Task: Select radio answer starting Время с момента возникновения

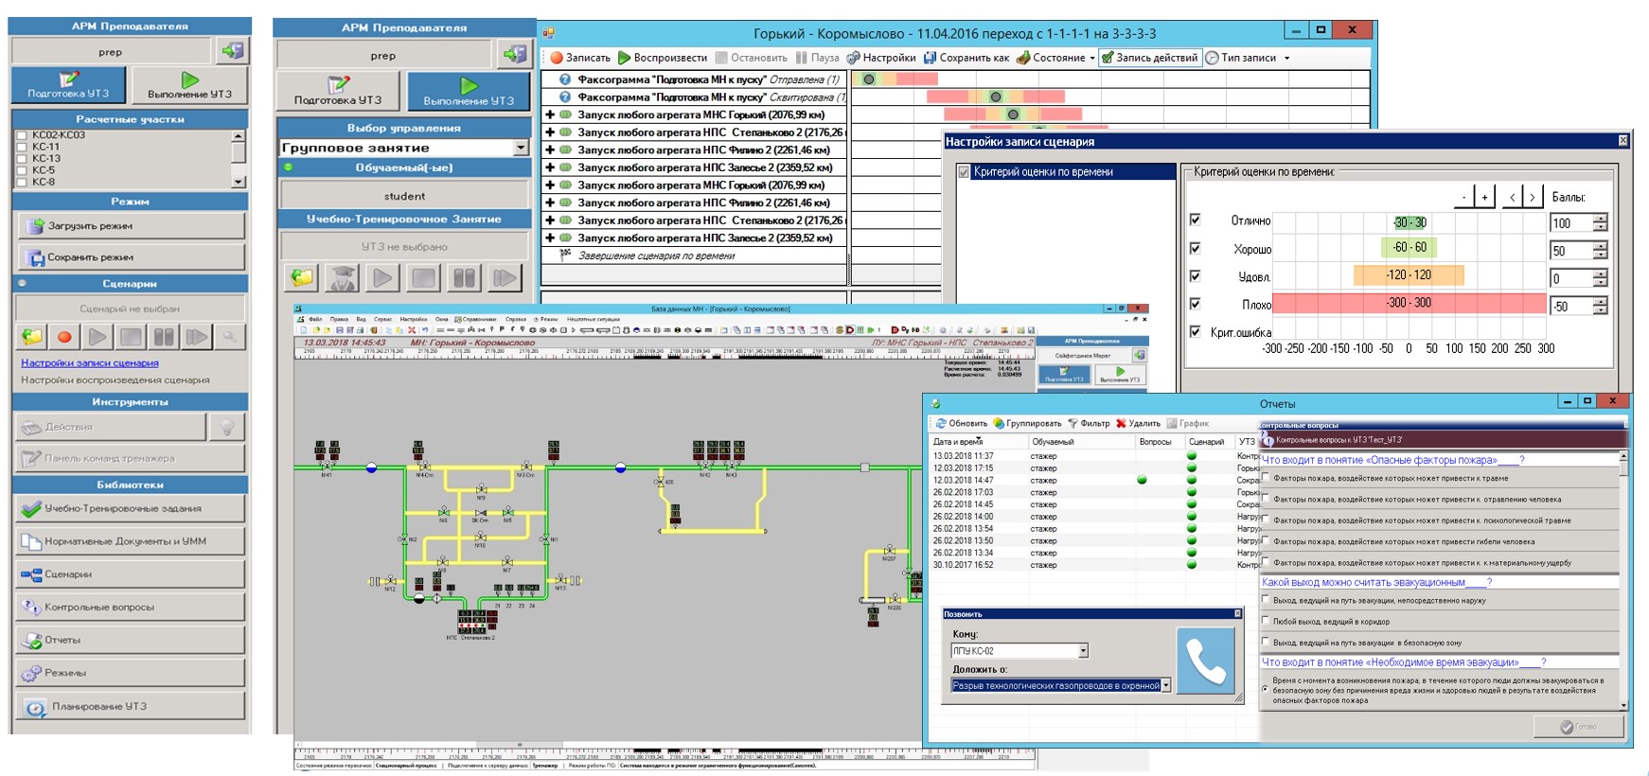Action: [x=1267, y=690]
